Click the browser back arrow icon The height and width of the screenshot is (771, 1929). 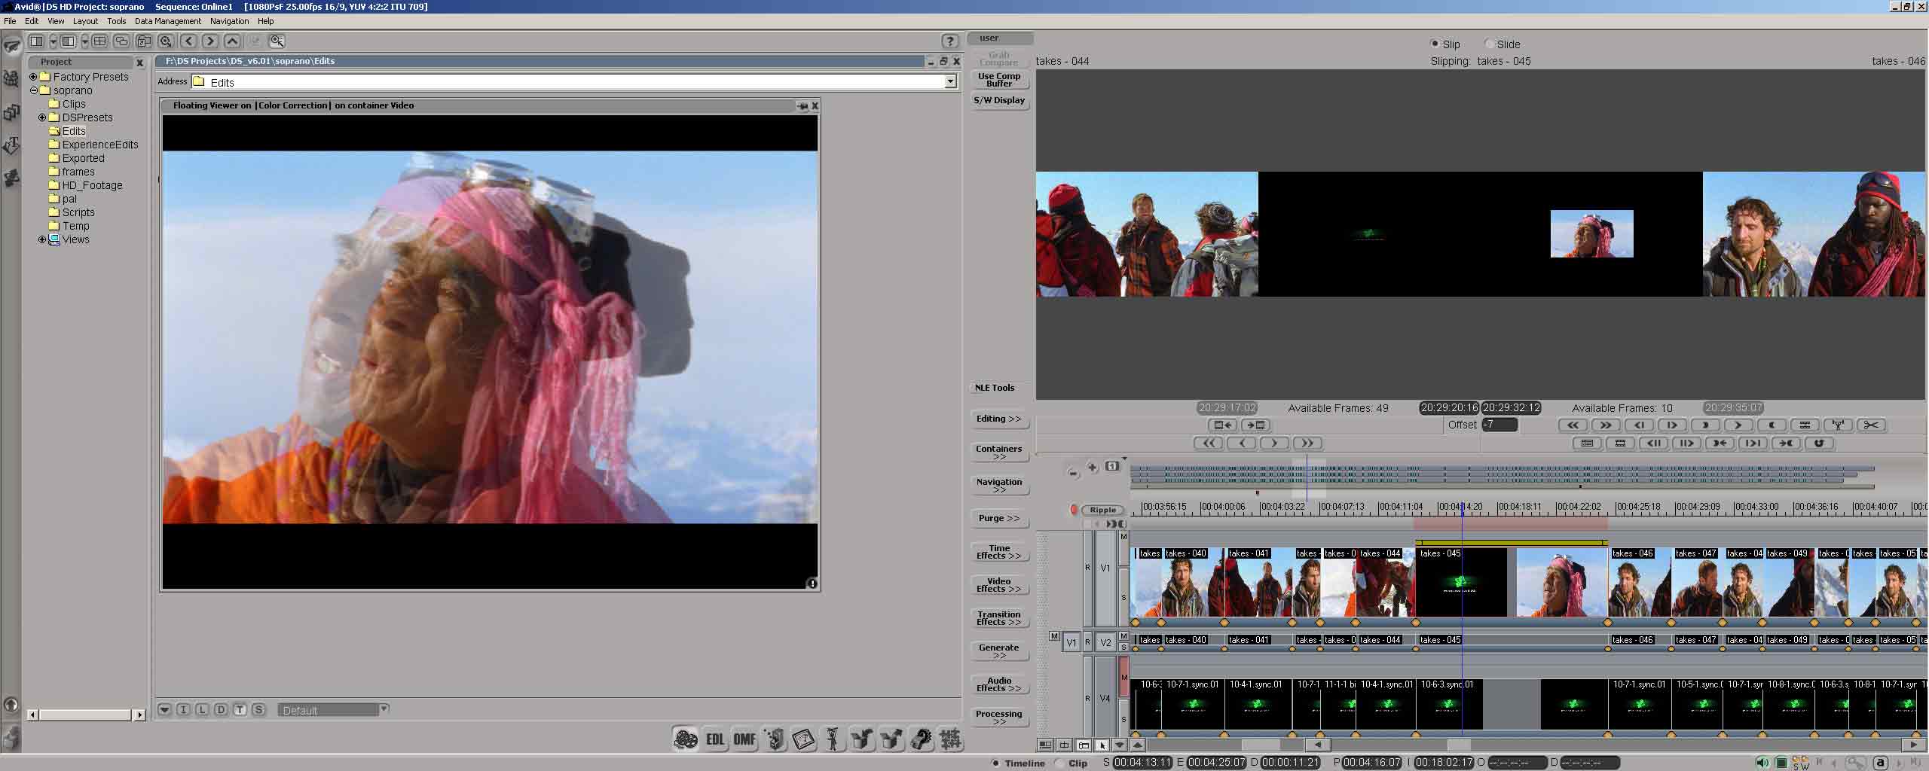189,41
